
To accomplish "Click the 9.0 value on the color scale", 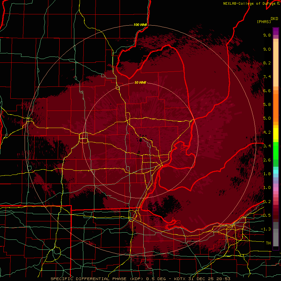I will point(267,49).
